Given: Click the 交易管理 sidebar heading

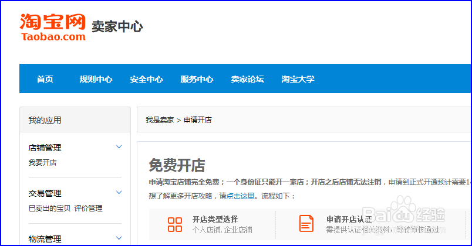Looking at the screenshot, I should 45,193.
